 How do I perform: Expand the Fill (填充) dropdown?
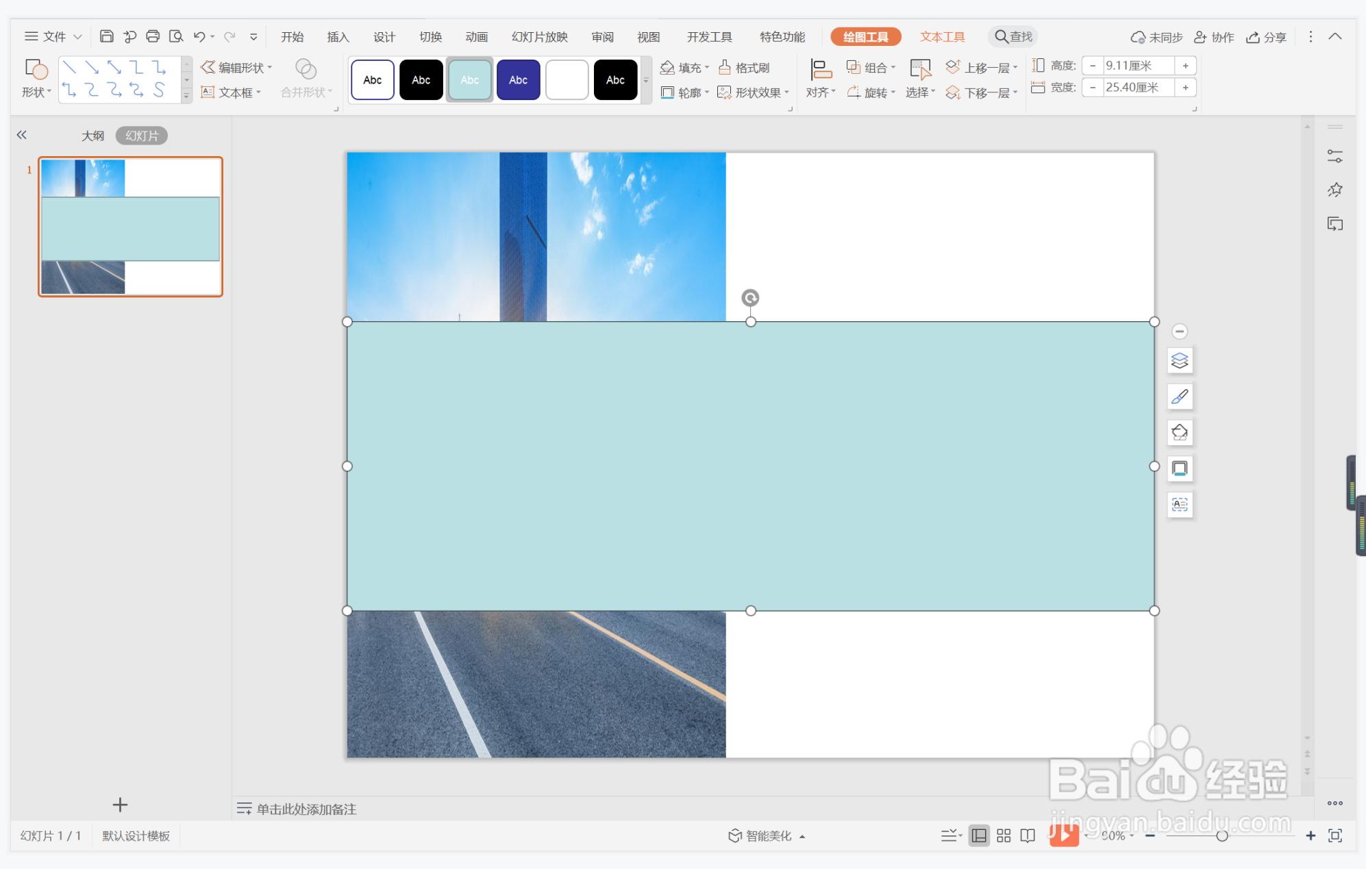[x=707, y=67]
